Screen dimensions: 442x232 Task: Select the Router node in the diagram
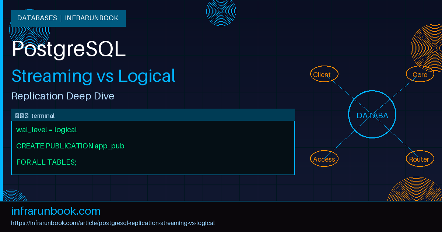coord(420,159)
